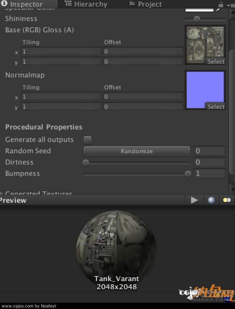The width and height of the screenshot is (235, 309).
Task: Change preview mesh shape sphere icon
Action: tap(211, 200)
